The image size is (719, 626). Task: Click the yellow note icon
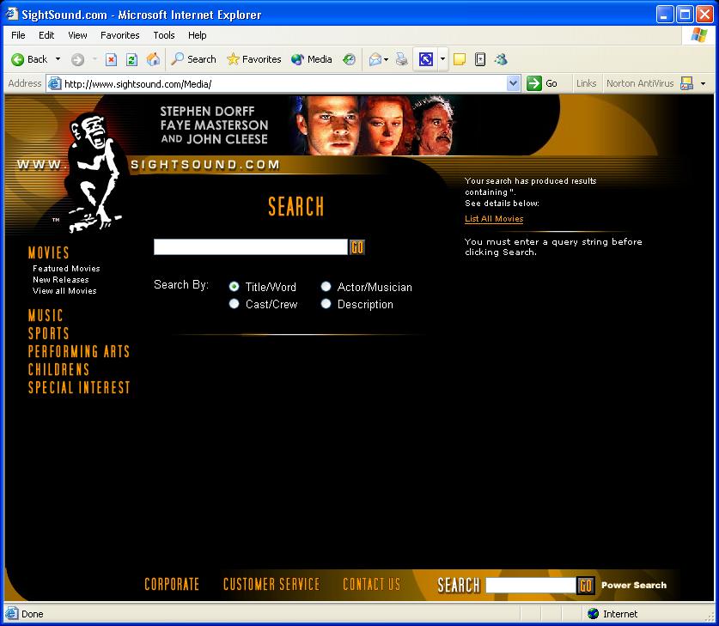point(459,59)
